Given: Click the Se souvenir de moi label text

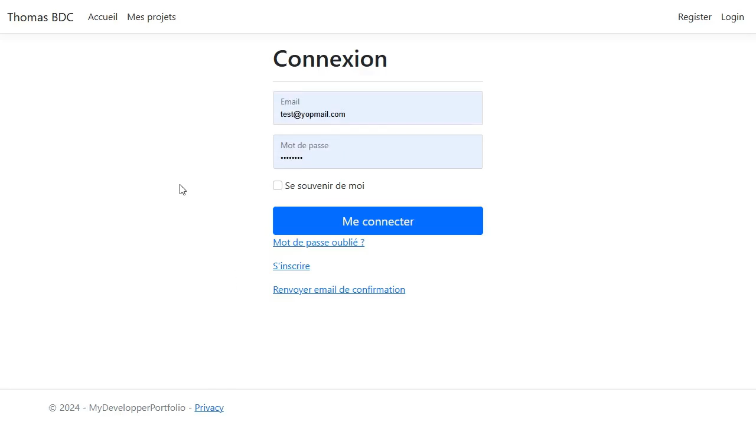Looking at the screenshot, I should coord(324,185).
